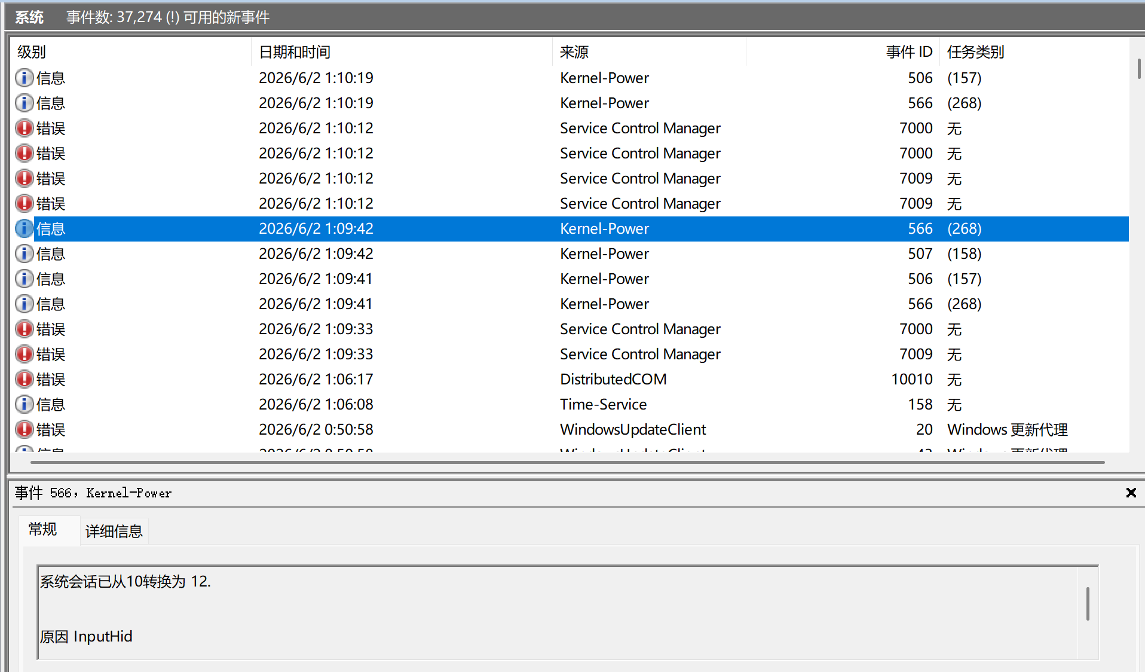Click event ID 10010 cell
Viewport: 1145px width, 672px height.
pos(912,379)
